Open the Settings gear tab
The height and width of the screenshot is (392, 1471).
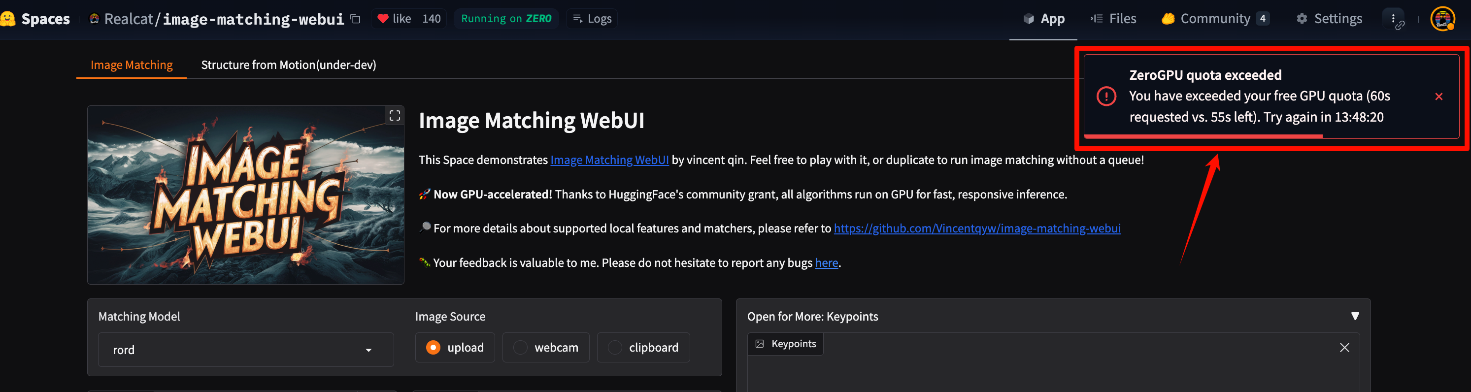click(1329, 19)
